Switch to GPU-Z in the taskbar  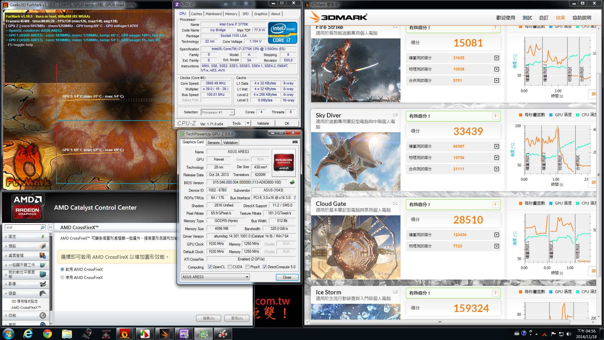pyautogui.click(x=204, y=334)
